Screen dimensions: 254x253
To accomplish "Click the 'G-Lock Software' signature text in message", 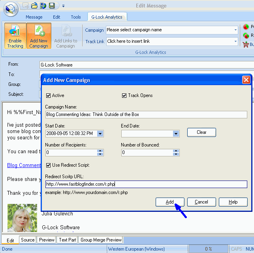I will [x=61, y=227].
